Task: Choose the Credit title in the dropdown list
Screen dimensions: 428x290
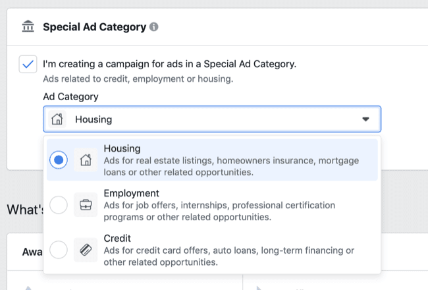Action: tap(117, 238)
